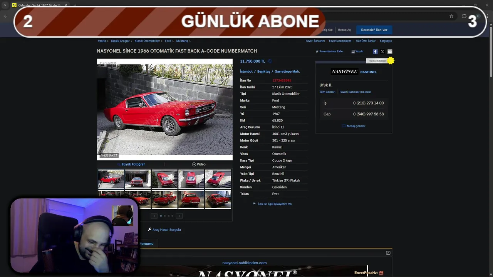
Task: Open Size Özel İlanlar link
Action: tap(366, 41)
